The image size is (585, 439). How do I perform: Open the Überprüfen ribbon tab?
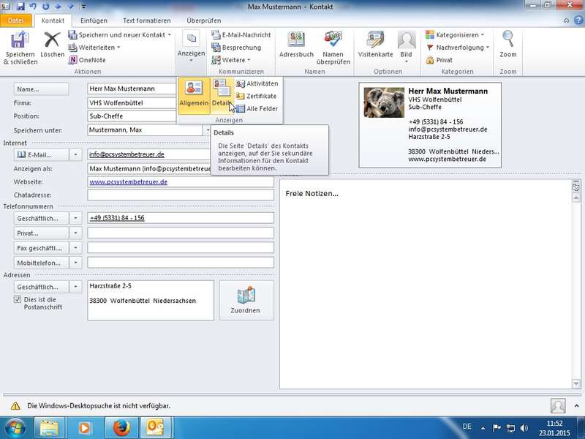tap(204, 20)
